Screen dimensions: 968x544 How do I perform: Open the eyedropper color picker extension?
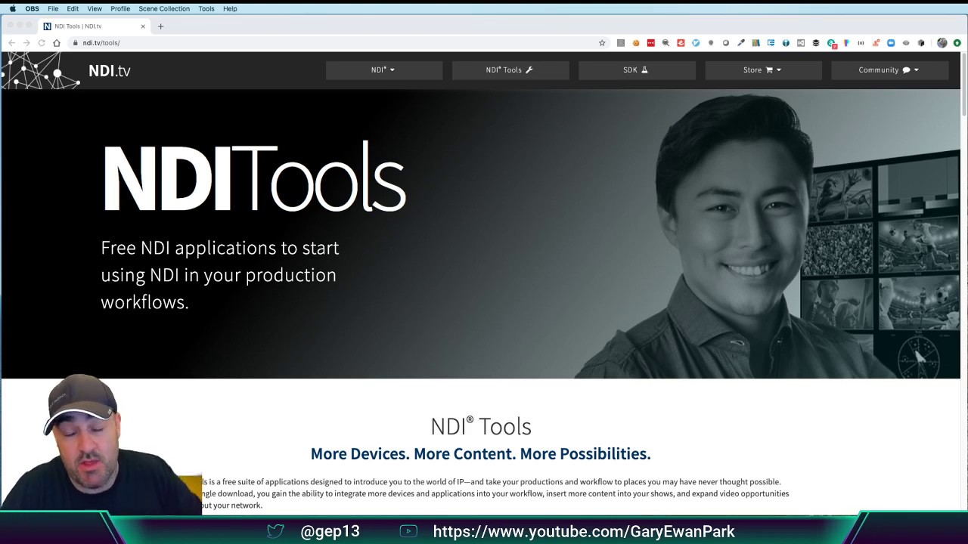(741, 43)
